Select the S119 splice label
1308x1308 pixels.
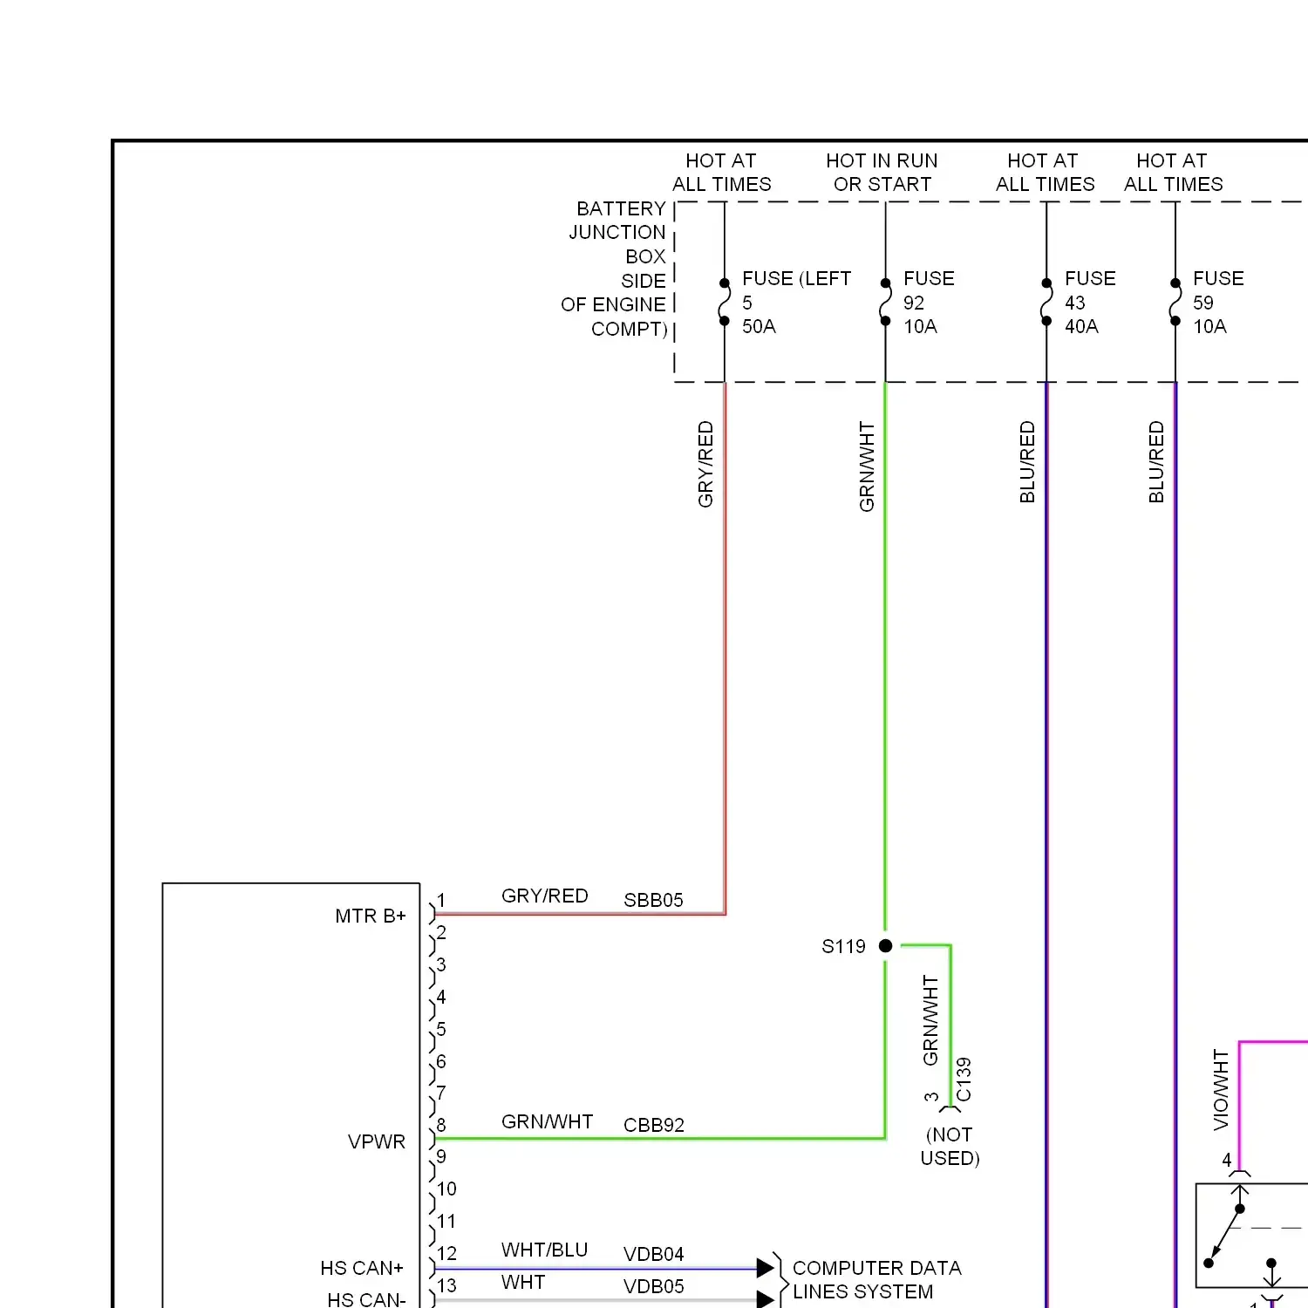(843, 946)
